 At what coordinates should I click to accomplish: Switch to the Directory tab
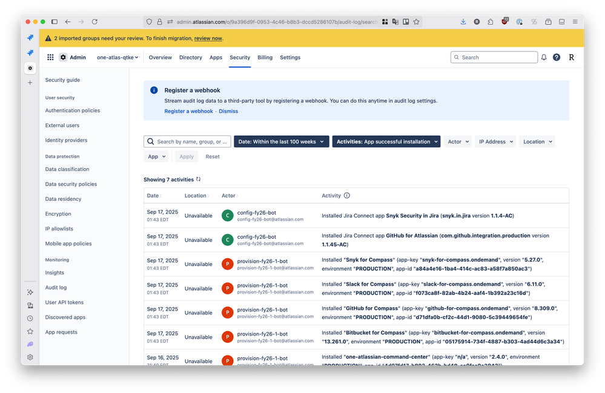(191, 57)
